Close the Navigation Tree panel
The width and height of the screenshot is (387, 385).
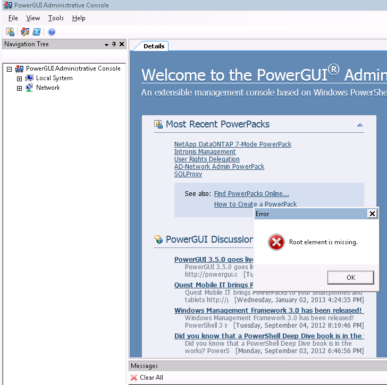click(122, 44)
